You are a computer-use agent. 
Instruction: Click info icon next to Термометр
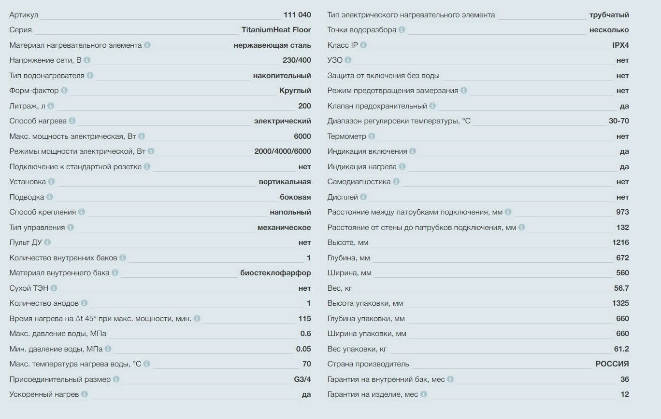372,136
